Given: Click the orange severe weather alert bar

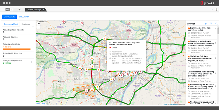Looking at the screenshot, I should [x=17, y=49].
